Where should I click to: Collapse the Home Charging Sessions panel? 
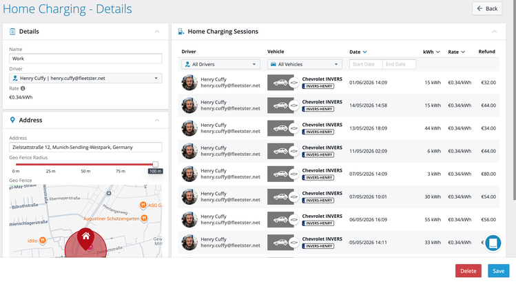(x=494, y=32)
